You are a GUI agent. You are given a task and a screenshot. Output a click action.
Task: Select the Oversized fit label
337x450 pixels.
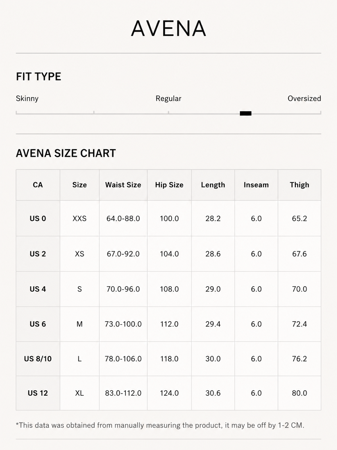304,99
